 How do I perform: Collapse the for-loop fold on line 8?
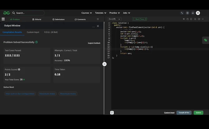[x=110, y=38]
